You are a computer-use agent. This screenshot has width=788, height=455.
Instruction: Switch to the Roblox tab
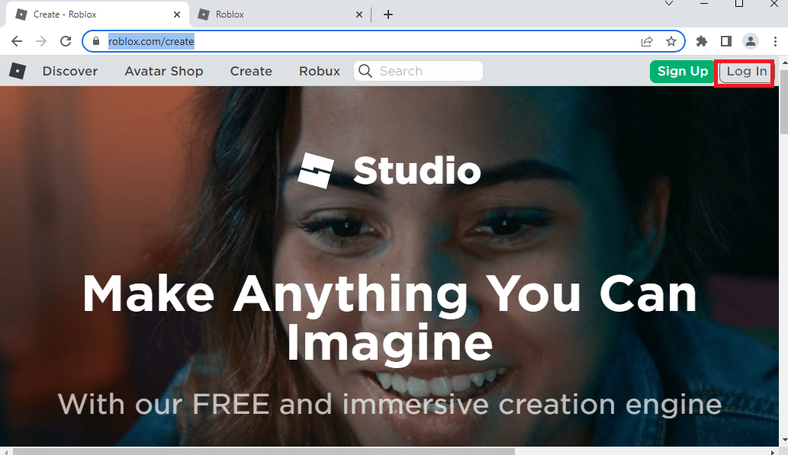tap(280, 14)
